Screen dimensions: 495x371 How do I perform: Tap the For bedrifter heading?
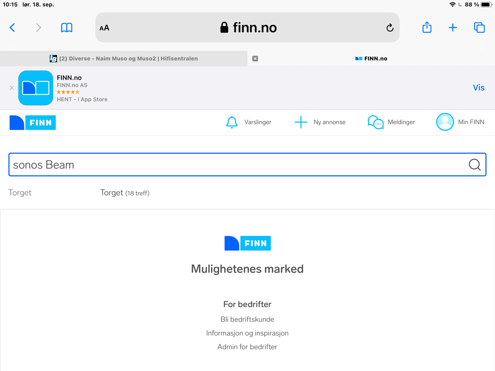247,304
